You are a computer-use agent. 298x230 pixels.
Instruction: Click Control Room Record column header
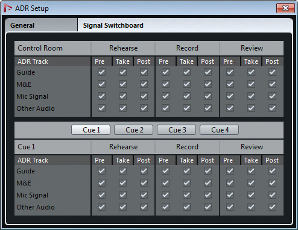187,48
